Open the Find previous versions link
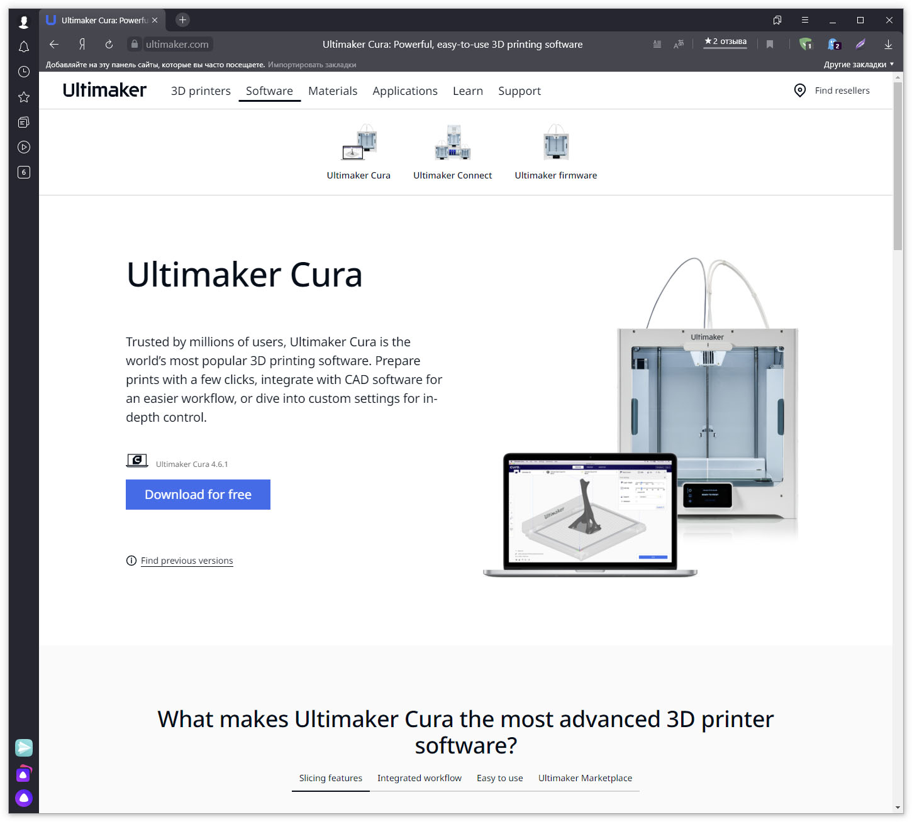Viewport: 912px width, 822px height. click(x=187, y=561)
